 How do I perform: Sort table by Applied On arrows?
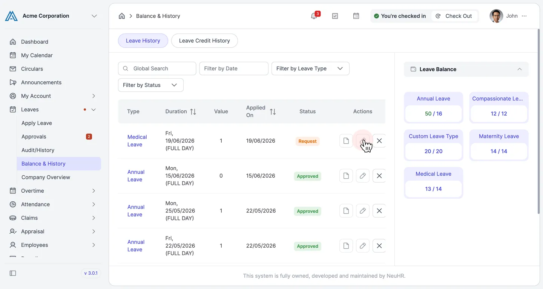pyautogui.click(x=273, y=111)
